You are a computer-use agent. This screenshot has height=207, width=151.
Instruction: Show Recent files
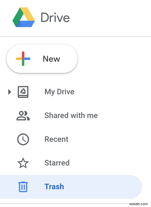(x=57, y=139)
